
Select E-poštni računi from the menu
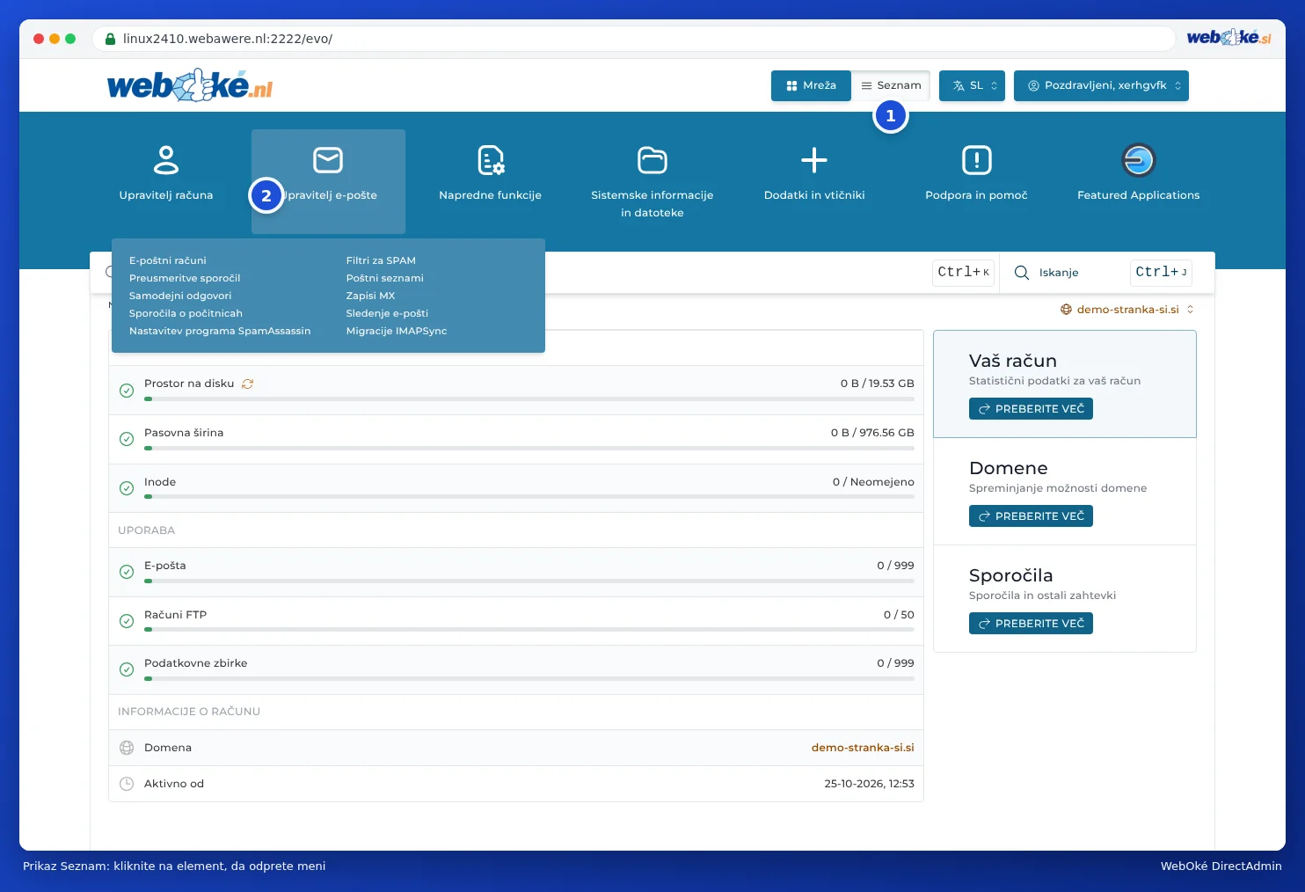pyautogui.click(x=168, y=260)
